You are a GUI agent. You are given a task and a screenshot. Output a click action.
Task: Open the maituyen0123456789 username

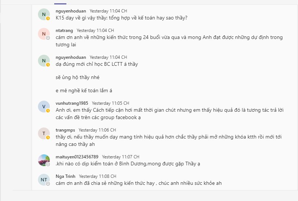point(77,157)
